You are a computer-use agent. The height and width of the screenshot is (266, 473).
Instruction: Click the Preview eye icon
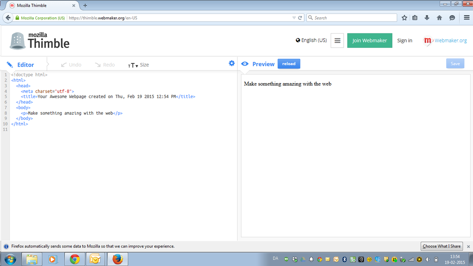(245, 64)
